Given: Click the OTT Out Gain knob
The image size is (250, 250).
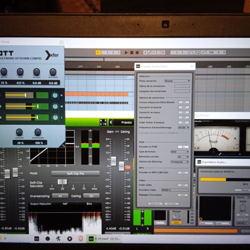Looking at the screenshot, I should tap(53, 72).
